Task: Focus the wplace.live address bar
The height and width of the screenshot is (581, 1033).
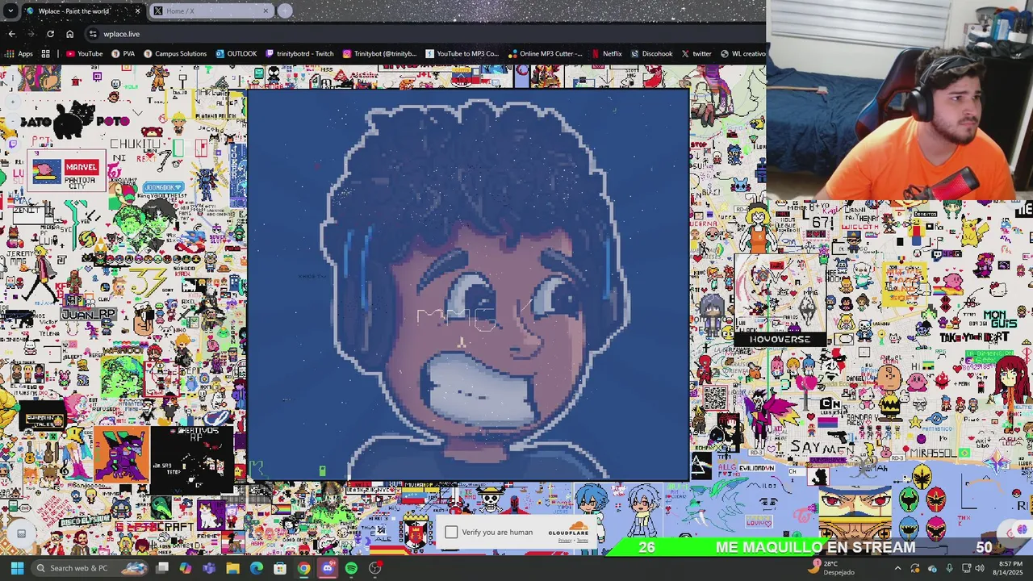Action: click(x=424, y=34)
